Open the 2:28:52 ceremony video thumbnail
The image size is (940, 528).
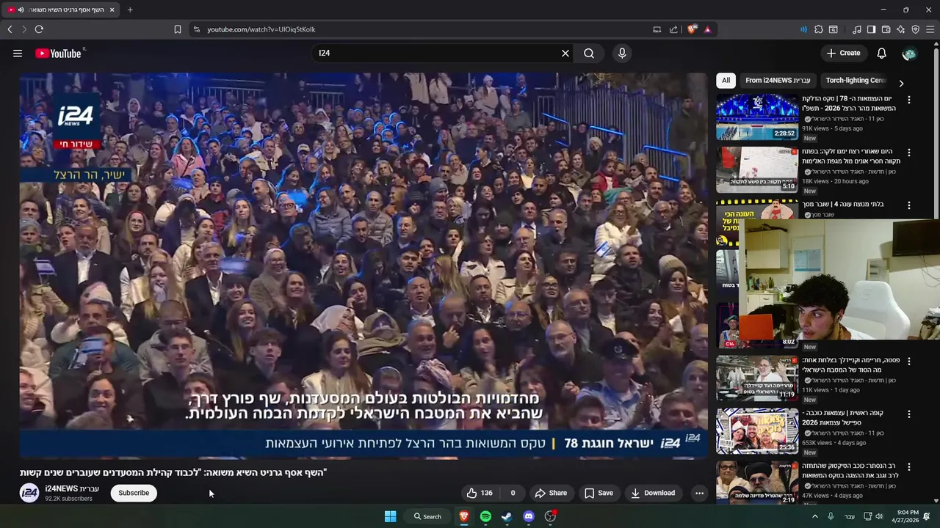tap(757, 117)
